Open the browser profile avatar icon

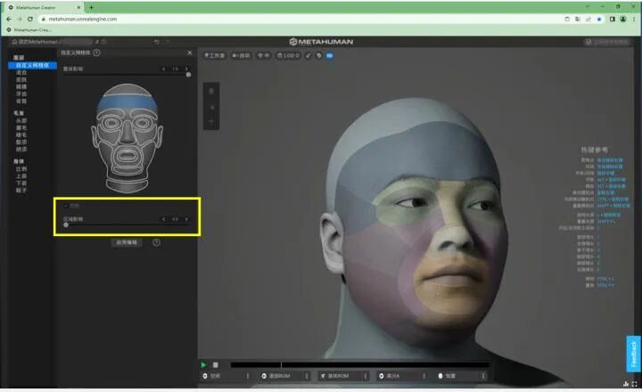(622, 19)
